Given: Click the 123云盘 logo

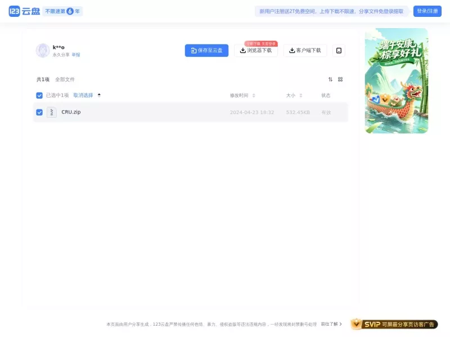Looking at the screenshot, I should click(x=24, y=11).
